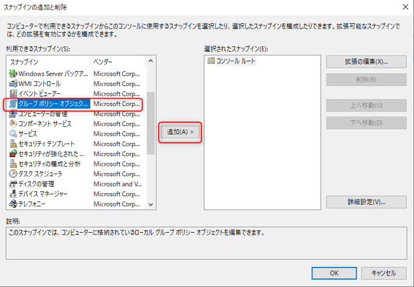Image resolution: width=414 pixels, height=287 pixels.
Task: Select the Windows Server バックア... snap-in name
Action: click(53, 74)
